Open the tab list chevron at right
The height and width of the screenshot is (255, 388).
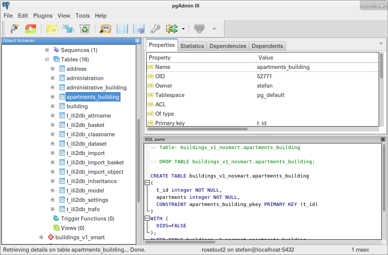(x=381, y=43)
